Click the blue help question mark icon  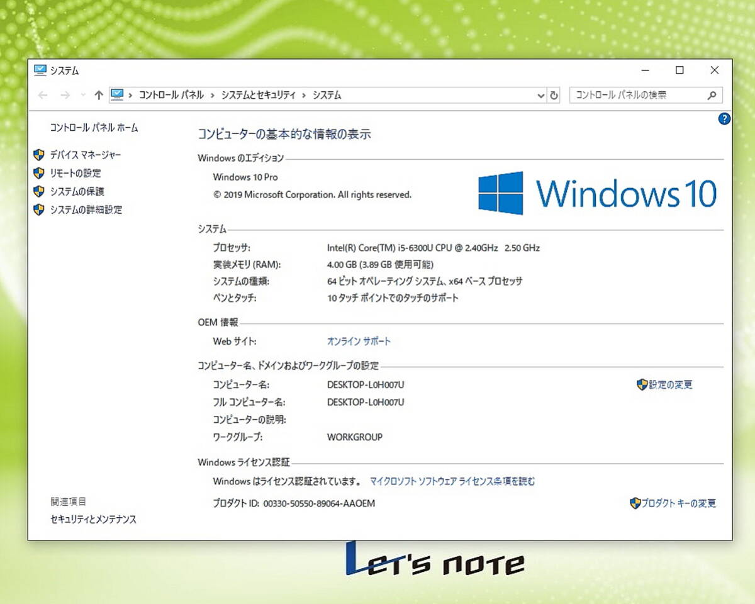(724, 118)
